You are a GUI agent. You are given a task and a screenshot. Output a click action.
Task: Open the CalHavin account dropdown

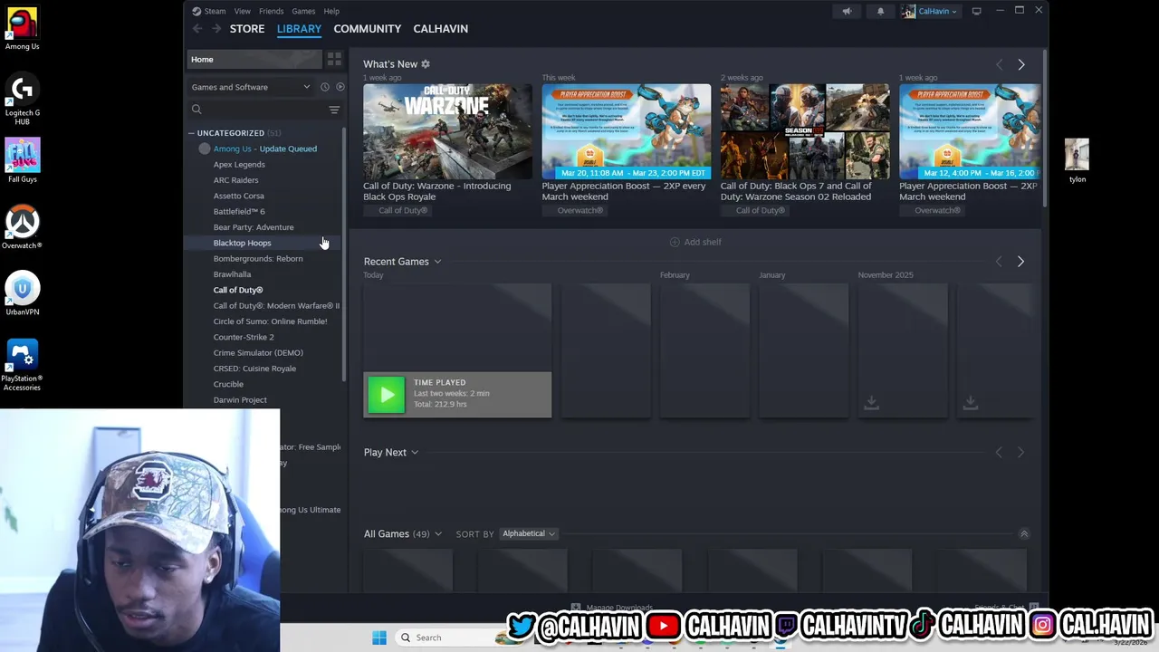click(937, 11)
